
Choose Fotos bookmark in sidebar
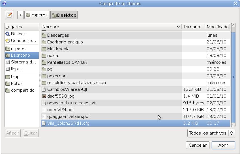17,83
